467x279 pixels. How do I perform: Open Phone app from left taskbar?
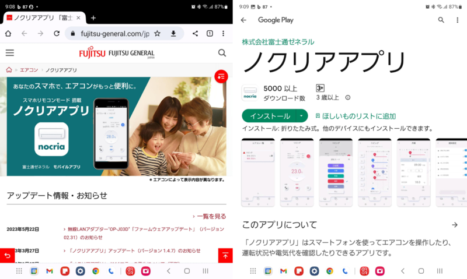111,271
